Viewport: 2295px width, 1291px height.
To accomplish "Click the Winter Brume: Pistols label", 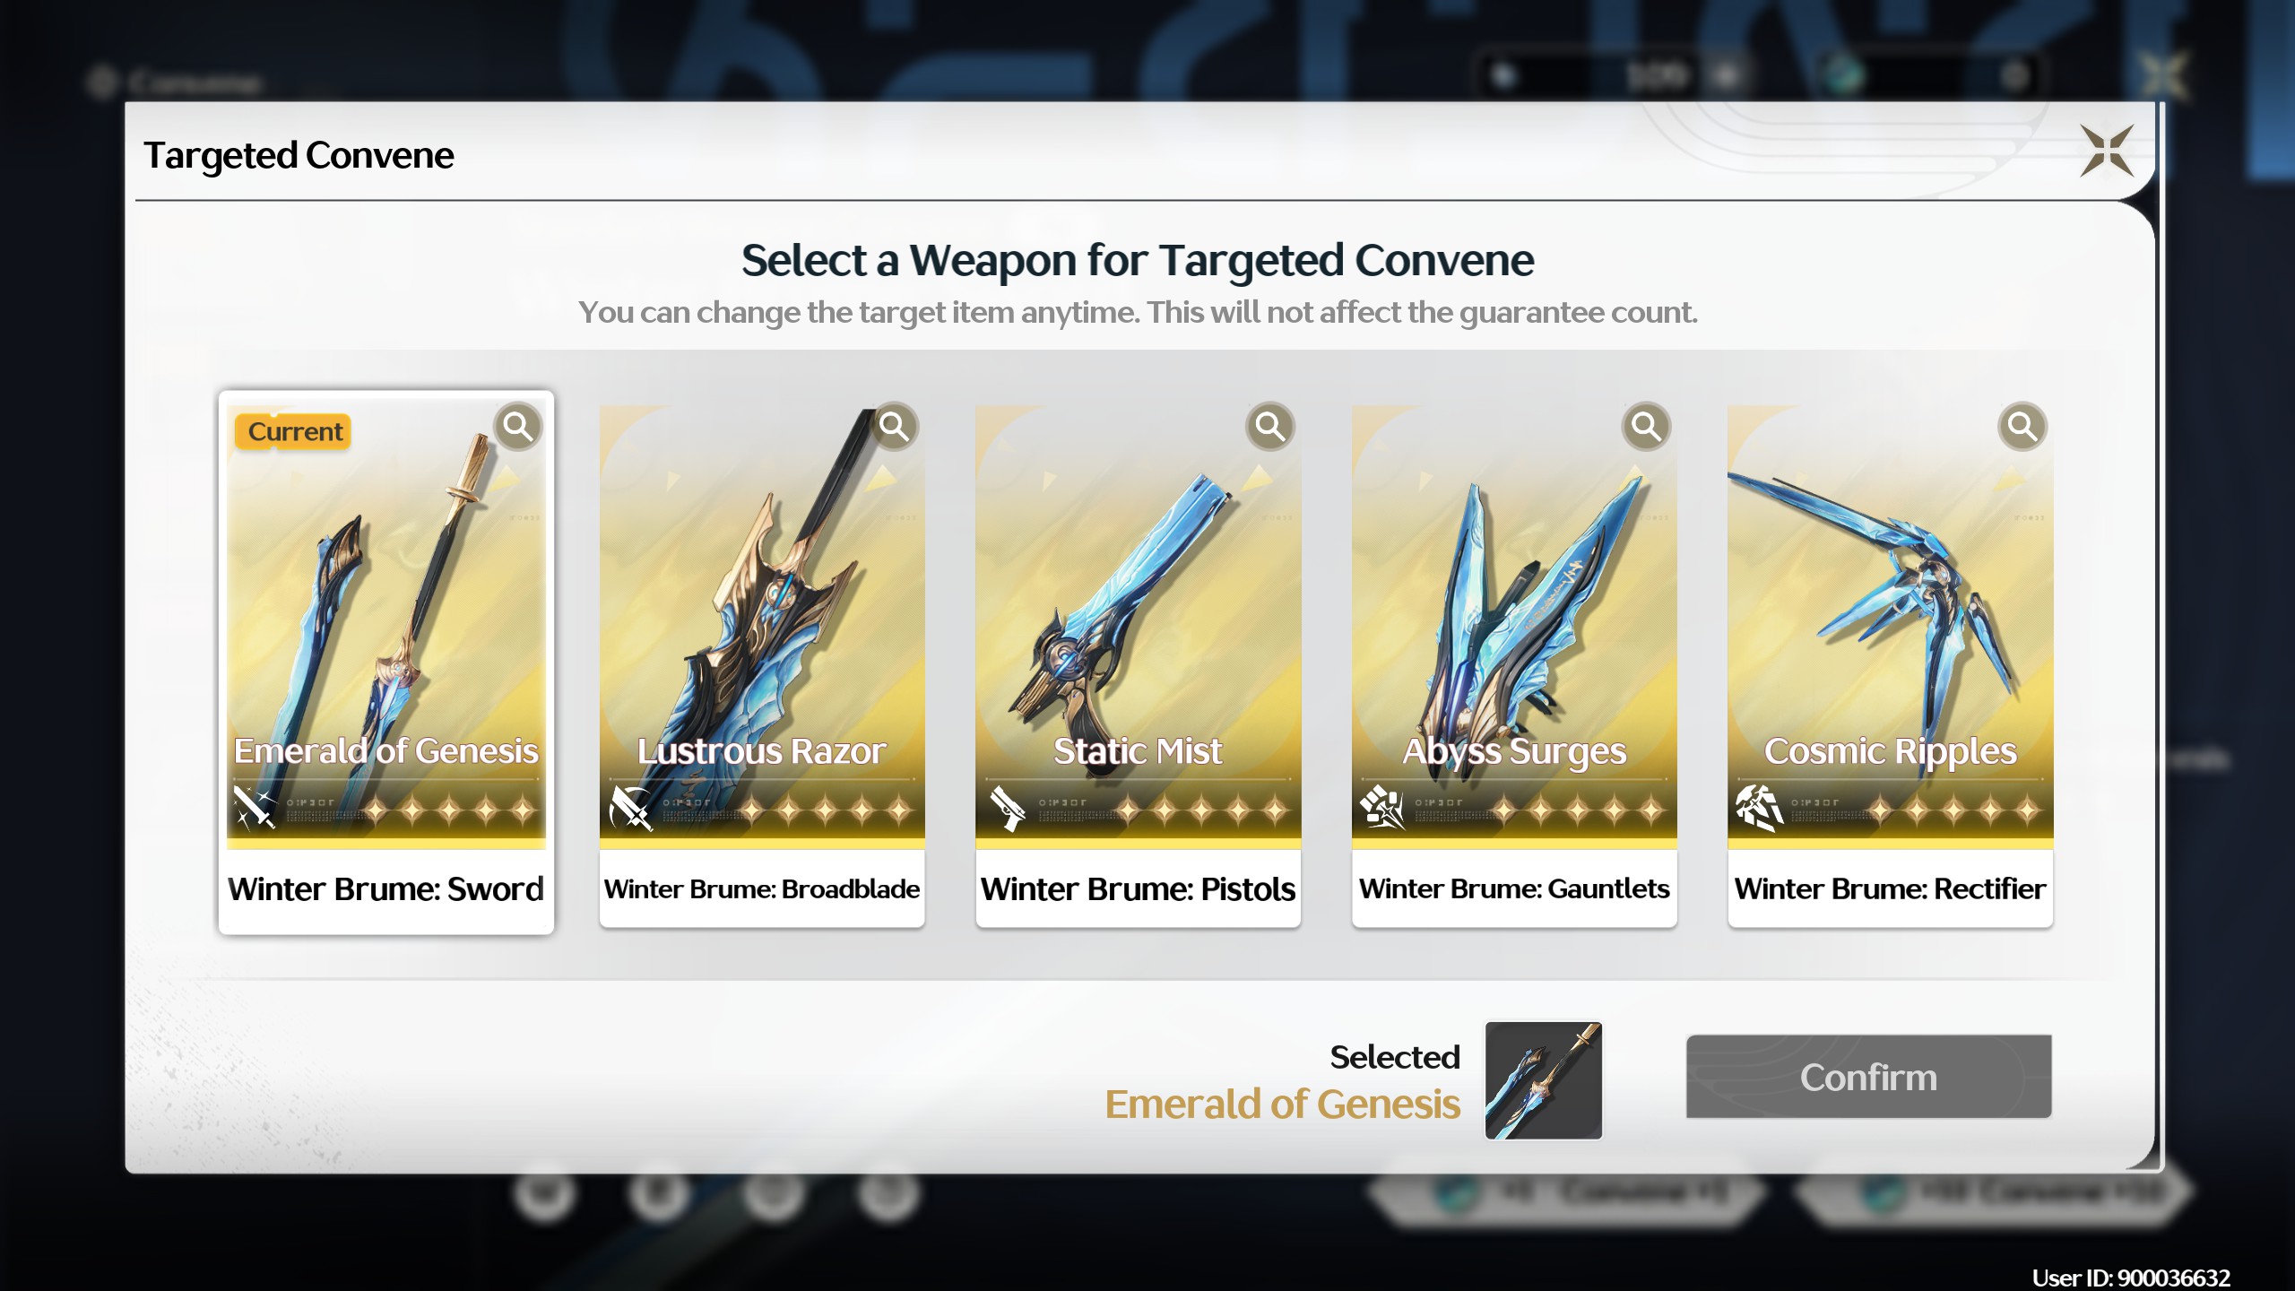I will (x=1138, y=888).
